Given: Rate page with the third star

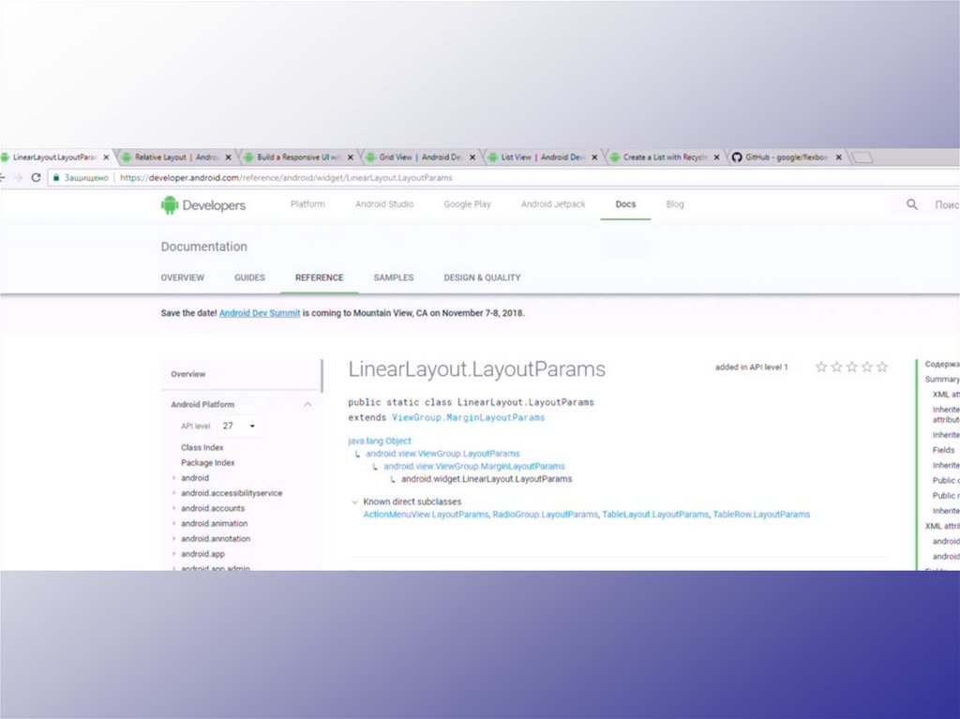Looking at the screenshot, I should pos(851,367).
